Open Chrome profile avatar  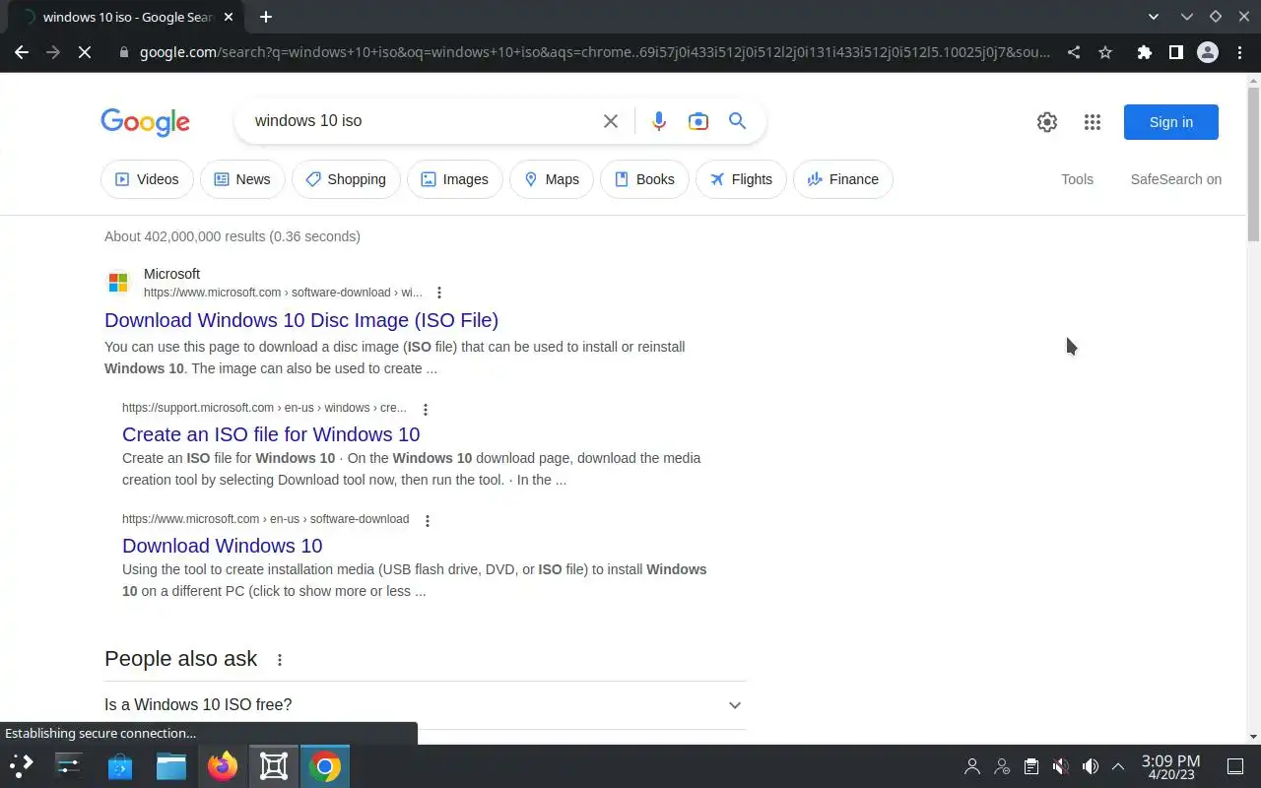[1207, 52]
